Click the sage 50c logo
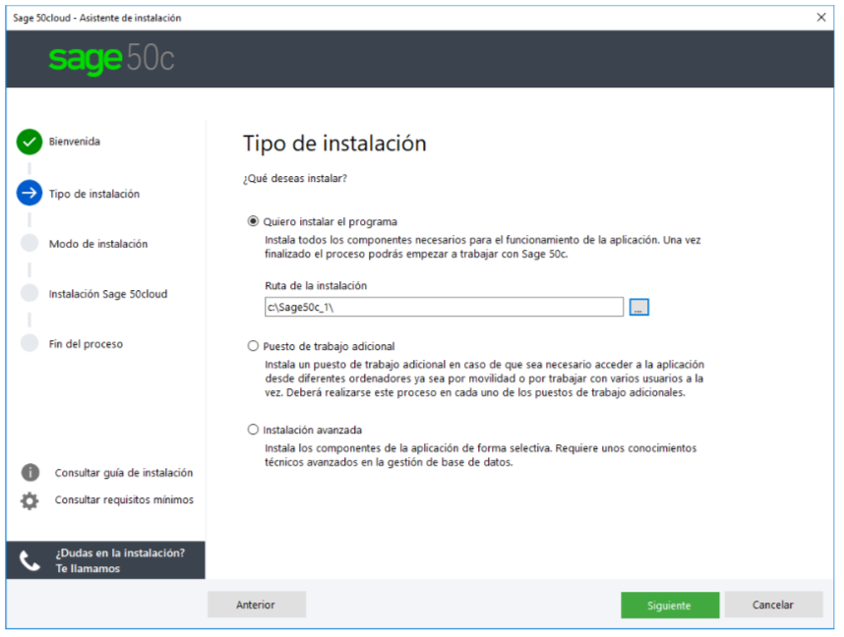 [111, 58]
